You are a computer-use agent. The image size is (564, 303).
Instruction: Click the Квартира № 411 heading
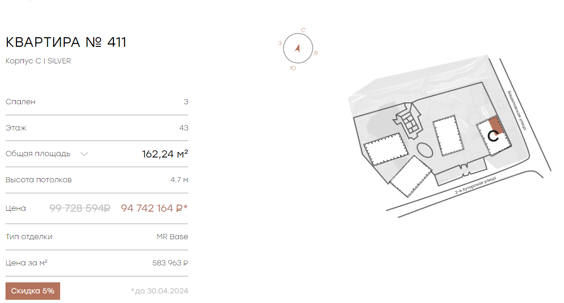tap(66, 42)
